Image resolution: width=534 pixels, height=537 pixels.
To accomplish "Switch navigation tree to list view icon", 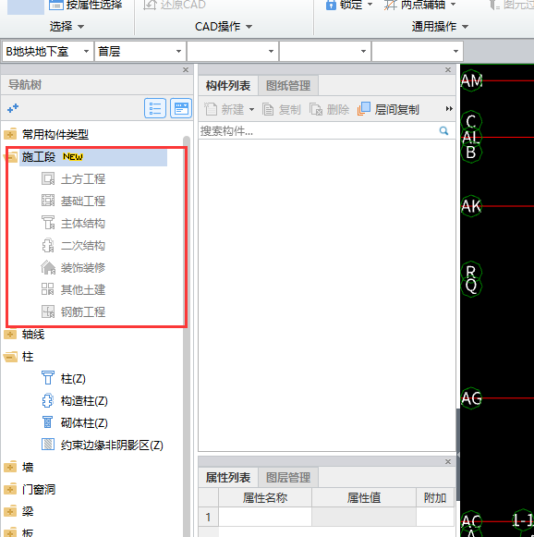I will click(x=155, y=108).
